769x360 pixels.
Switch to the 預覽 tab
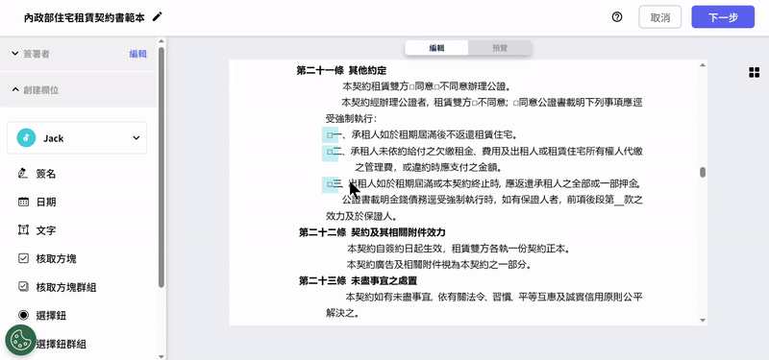tap(500, 48)
